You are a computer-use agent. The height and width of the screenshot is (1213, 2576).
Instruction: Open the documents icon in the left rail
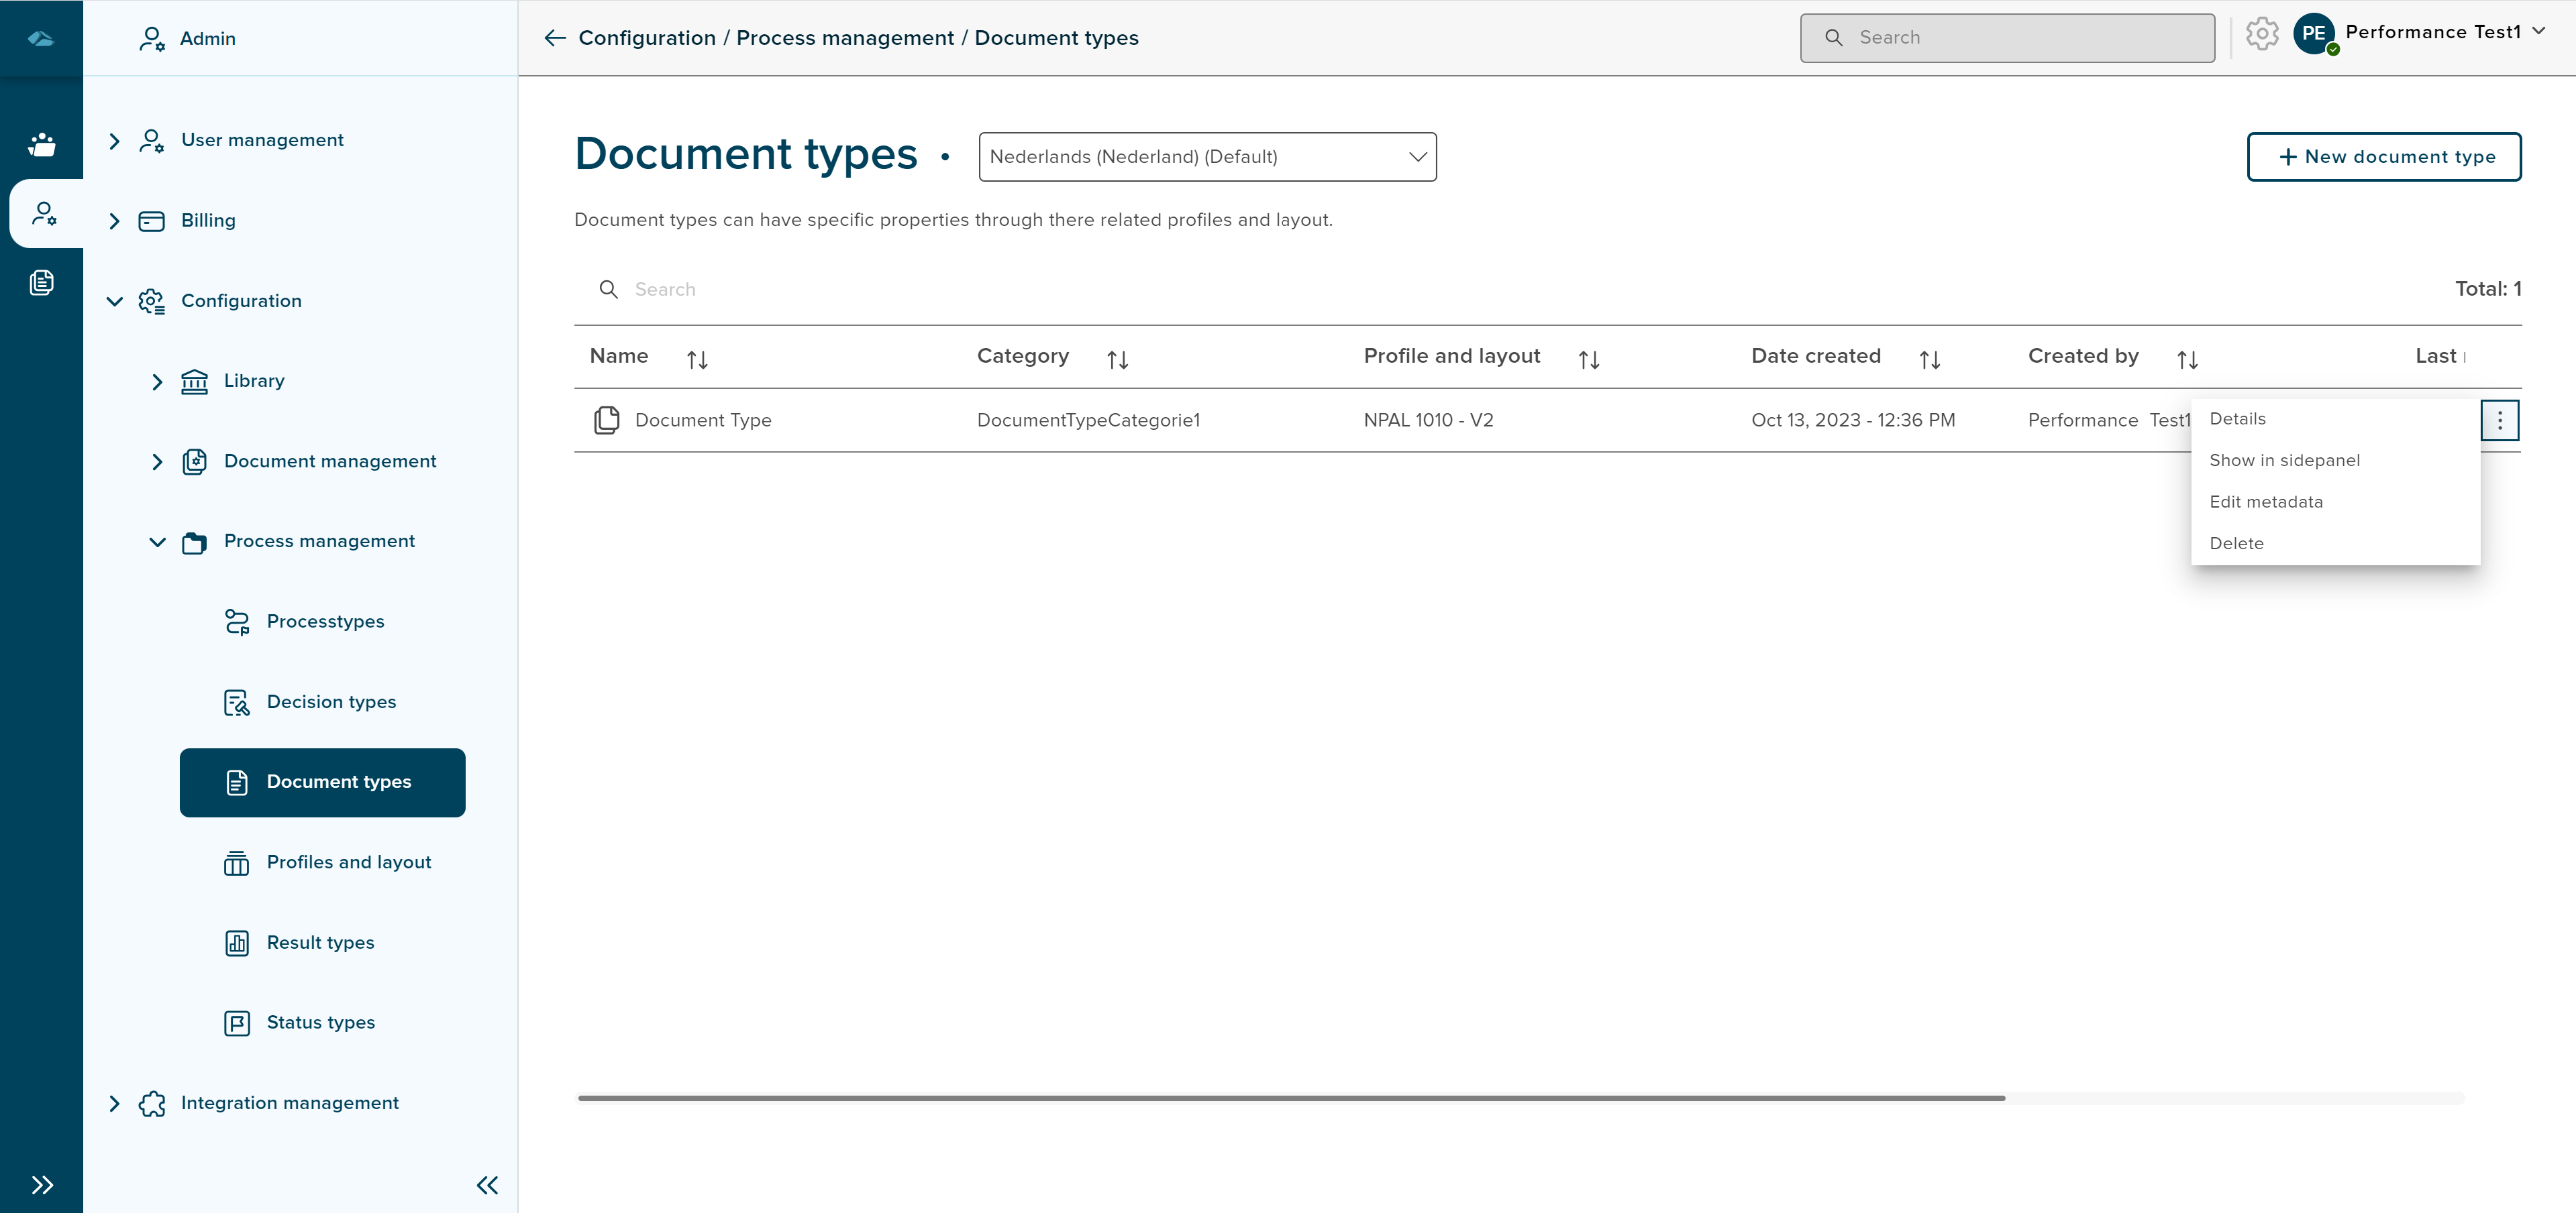42,283
